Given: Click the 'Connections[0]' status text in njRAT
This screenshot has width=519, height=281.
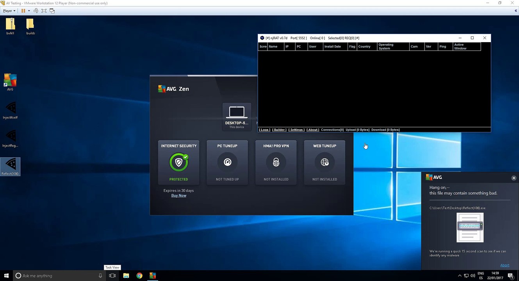Looking at the screenshot, I should (332, 130).
